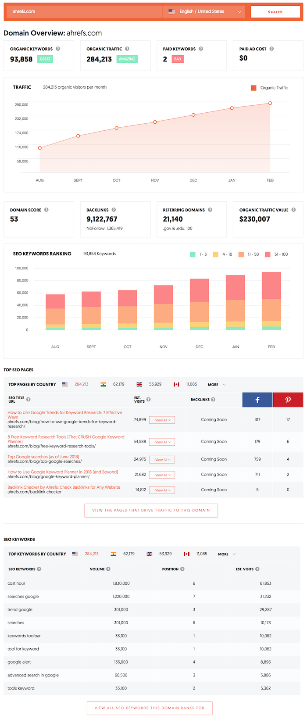Image resolution: width=307 pixels, height=719 pixels.
Task: Open View All for Google Keyword Planner row
Action: tap(162, 475)
